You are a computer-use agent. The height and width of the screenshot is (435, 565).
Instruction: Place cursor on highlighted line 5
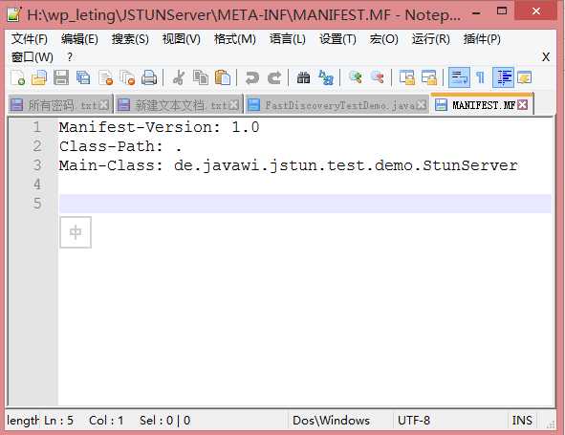click(305, 204)
